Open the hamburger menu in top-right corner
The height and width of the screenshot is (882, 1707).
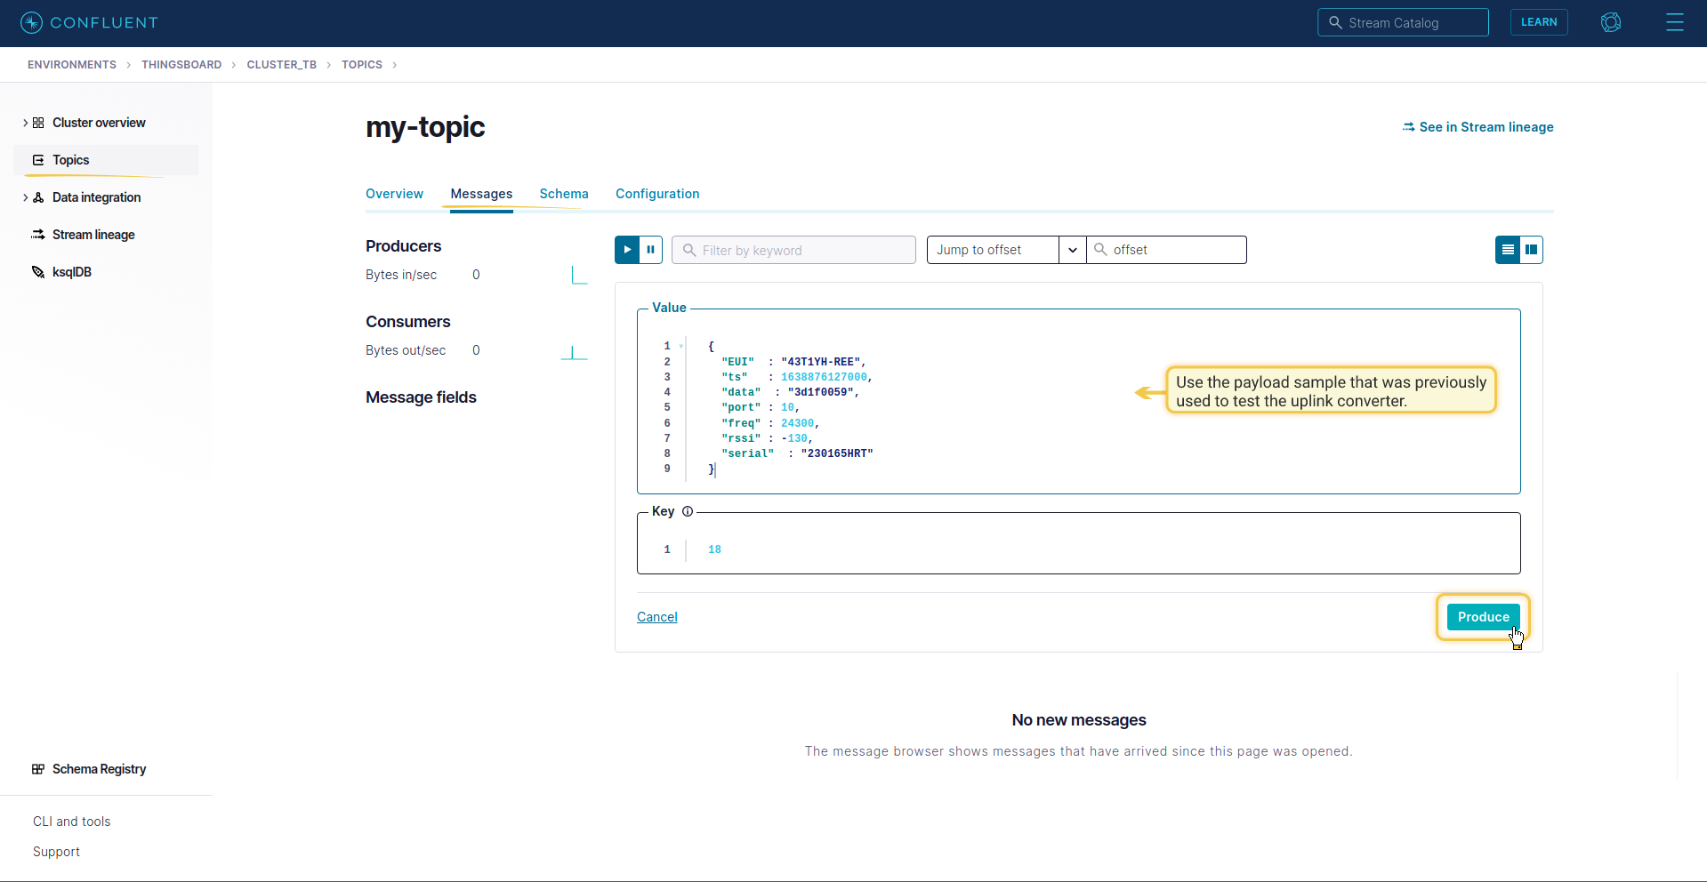[1674, 22]
